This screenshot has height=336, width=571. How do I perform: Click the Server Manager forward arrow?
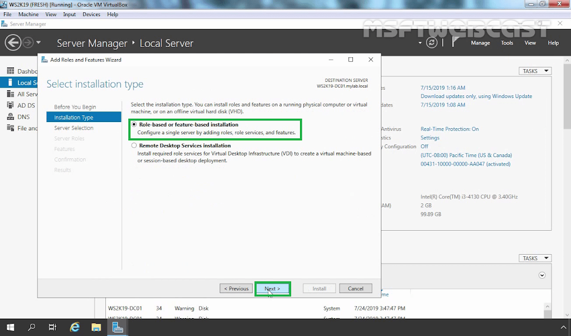click(28, 42)
